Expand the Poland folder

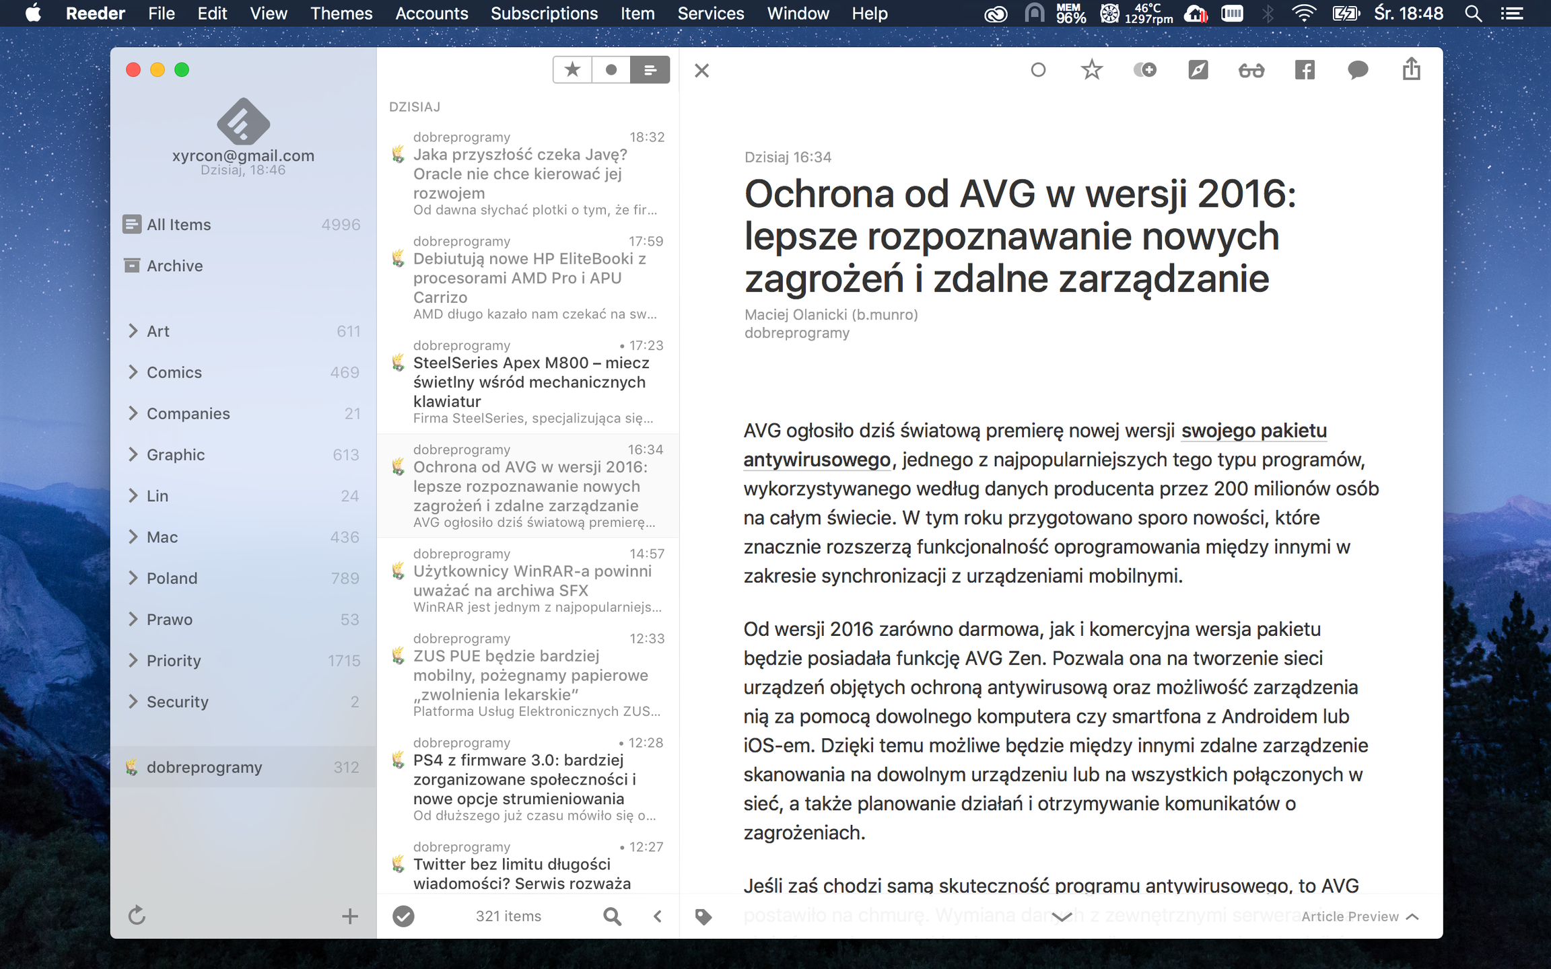coord(133,578)
